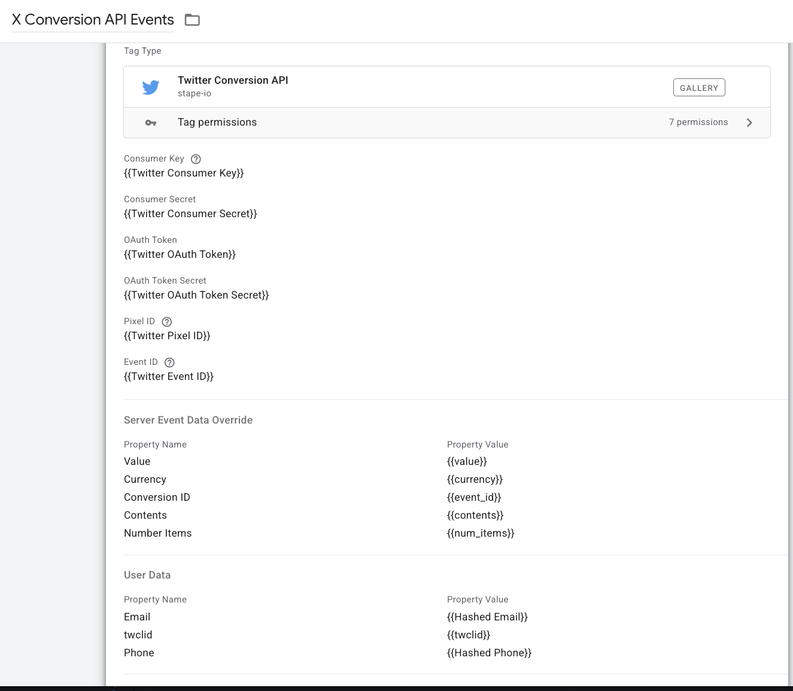Click the GALLERY button
Viewport: 793px width, 691px height.
pos(698,88)
